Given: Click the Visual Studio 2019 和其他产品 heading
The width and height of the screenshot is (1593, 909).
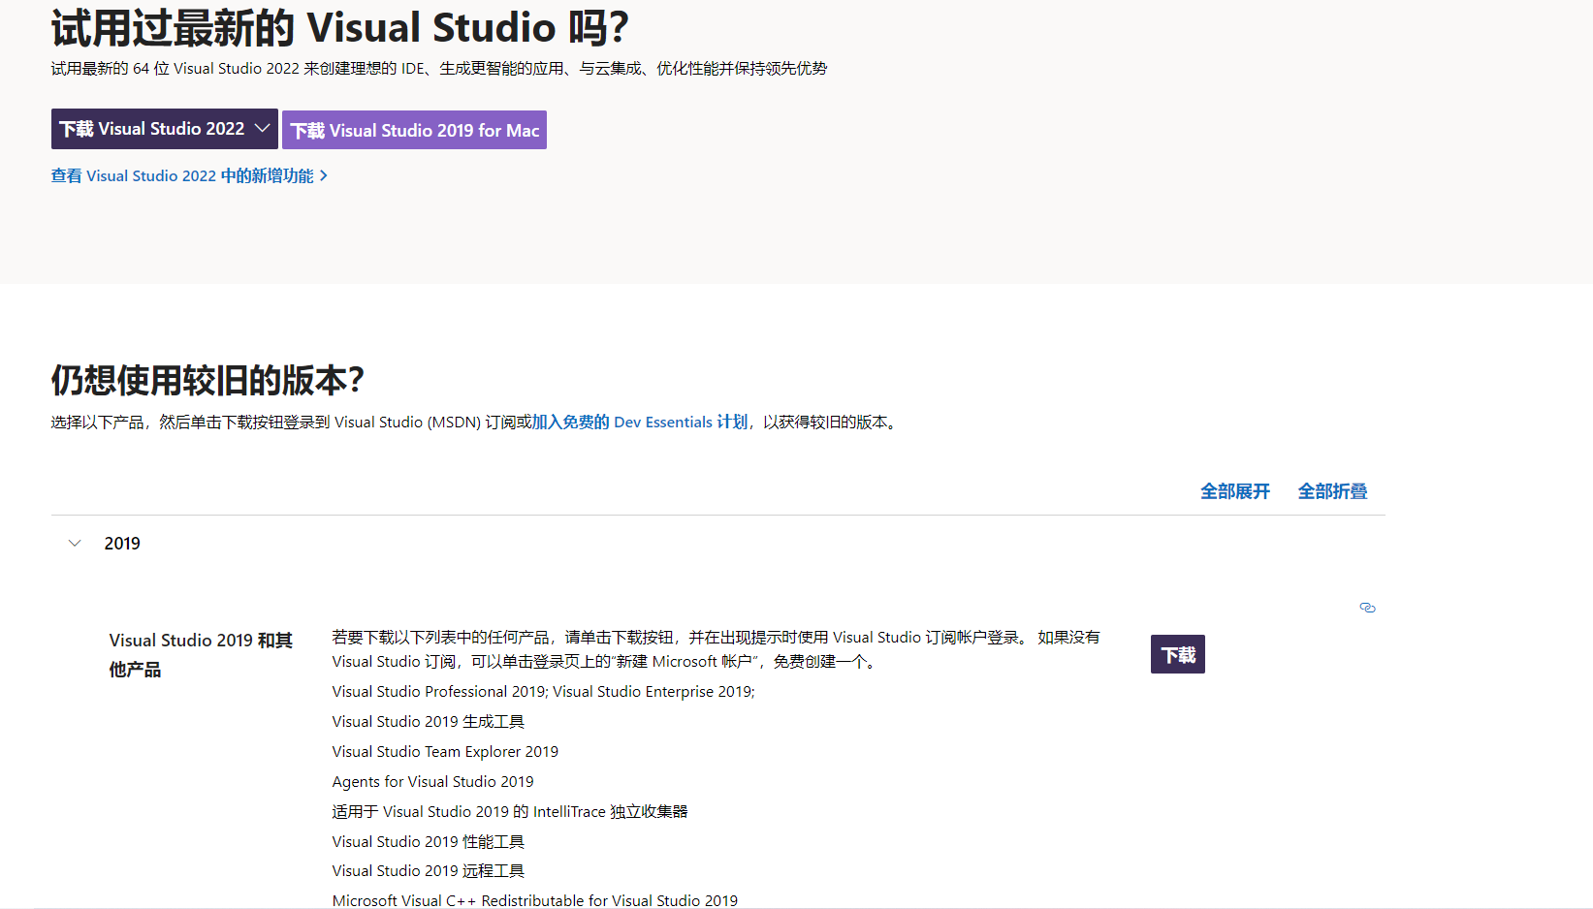Looking at the screenshot, I should point(201,655).
